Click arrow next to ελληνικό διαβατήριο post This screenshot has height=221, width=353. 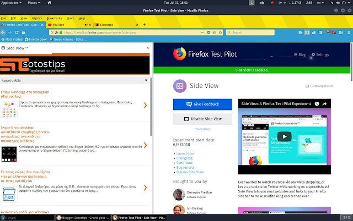pyautogui.click(x=145, y=187)
